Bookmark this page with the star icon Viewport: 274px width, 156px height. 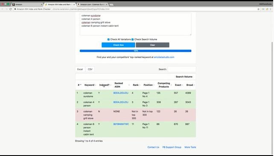pos(259,9)
